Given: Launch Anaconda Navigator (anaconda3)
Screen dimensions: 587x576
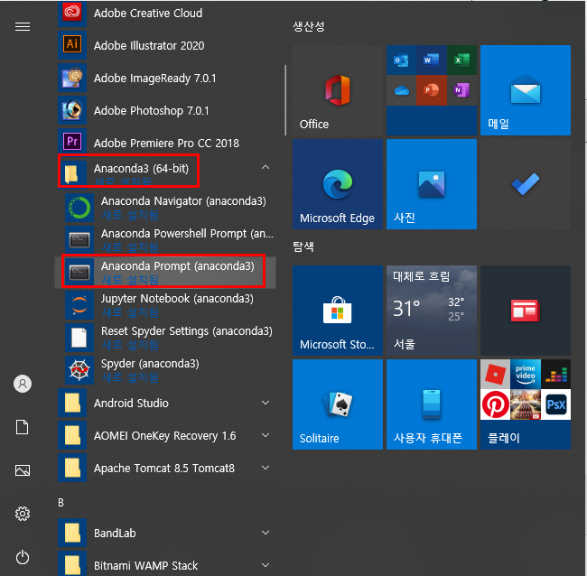Looking at the screenshot, I should [x=167, y=208].
